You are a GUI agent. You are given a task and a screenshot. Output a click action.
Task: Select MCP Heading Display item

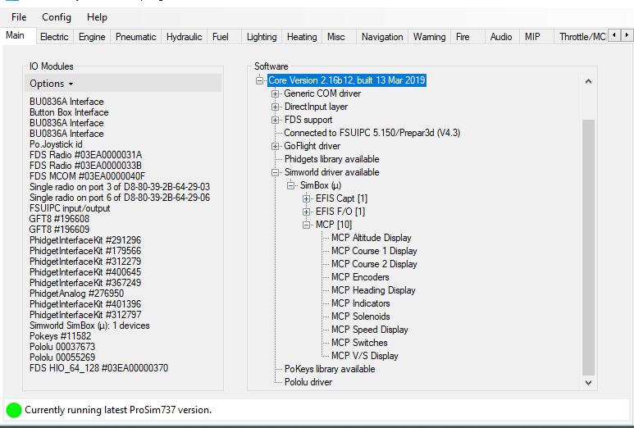373,290
